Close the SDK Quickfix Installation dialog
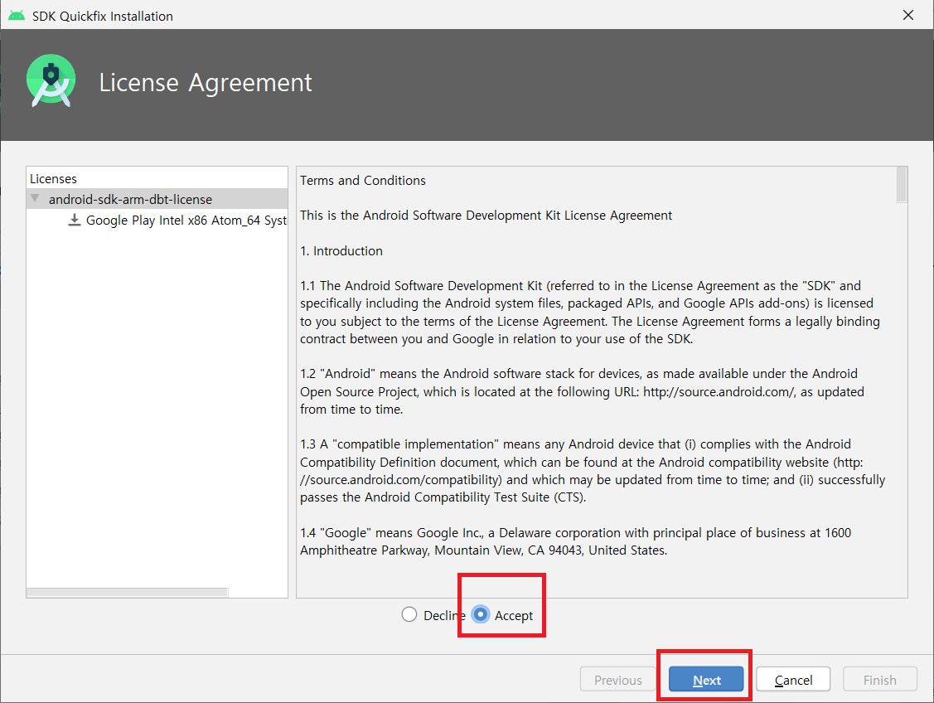 pos(907,15)
